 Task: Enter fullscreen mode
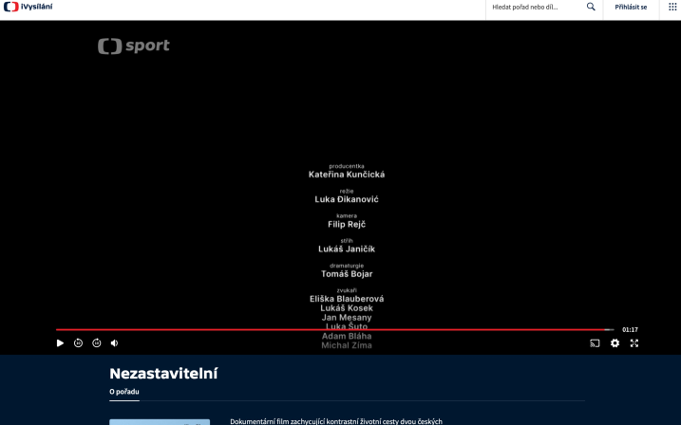(634, 343)
